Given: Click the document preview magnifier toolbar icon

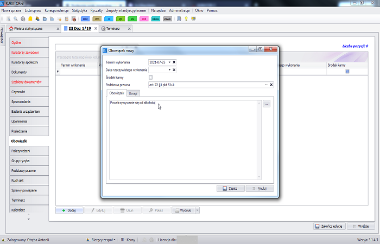Looking at the screenshot, I should 9,19.
